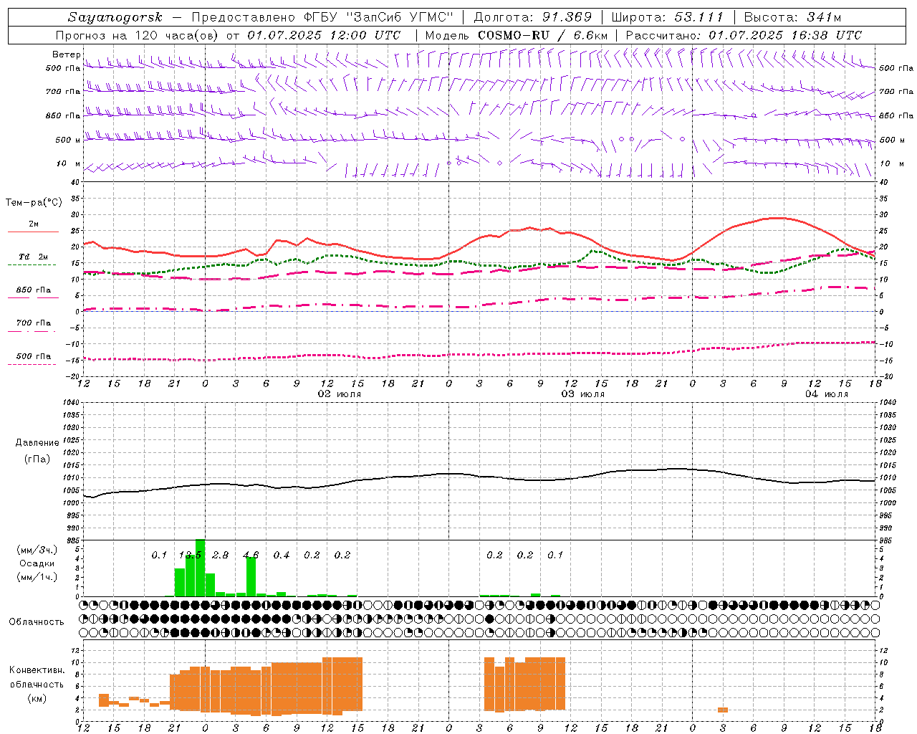Click the 'Sayanogorsk' station title
This screenshot has width=917, height=734.
pyautogui.click(x=115, y=17)
